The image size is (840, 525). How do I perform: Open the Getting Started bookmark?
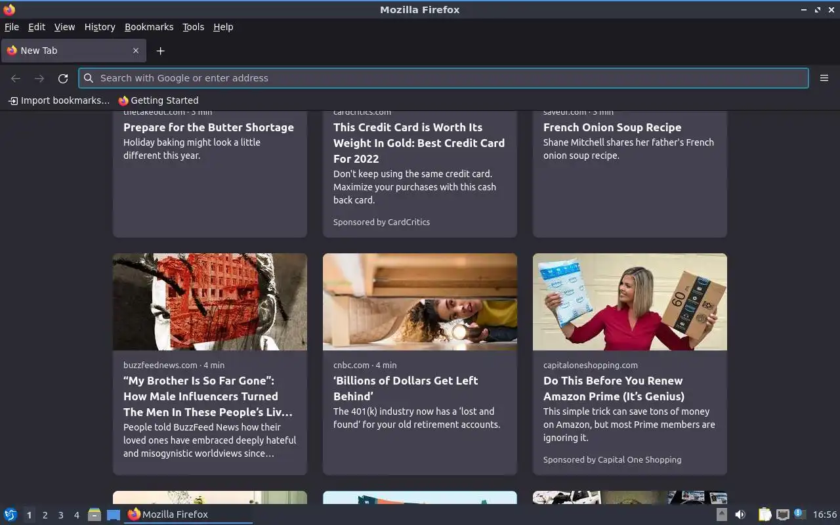(x=158, y=100)
